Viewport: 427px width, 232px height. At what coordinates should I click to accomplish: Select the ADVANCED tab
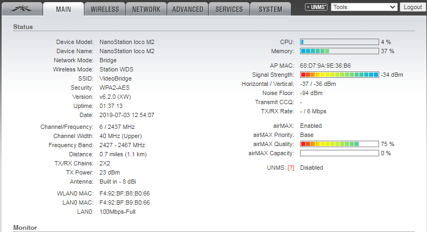click(x=188, y=9)
